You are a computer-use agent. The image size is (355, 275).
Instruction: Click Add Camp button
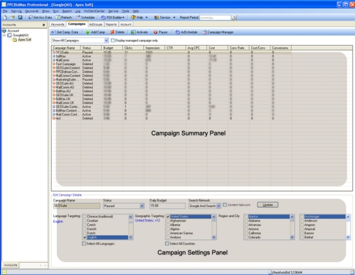(x=96, y=32)
